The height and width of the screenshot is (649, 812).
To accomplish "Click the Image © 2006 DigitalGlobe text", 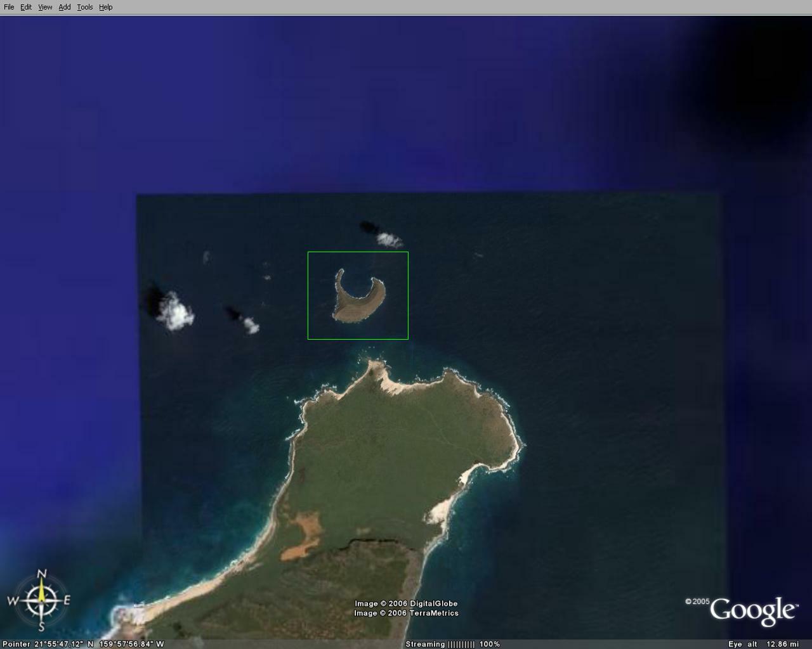I will click(406, 603).
